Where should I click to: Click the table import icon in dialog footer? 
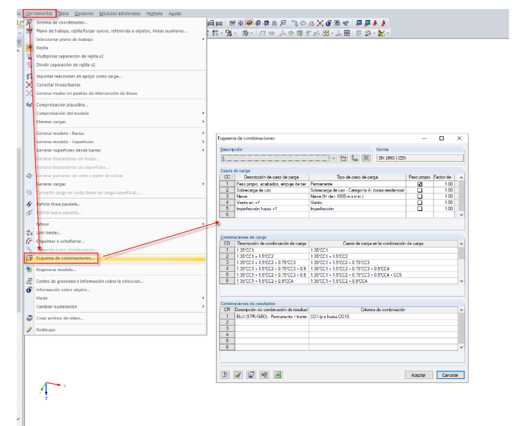pos(264,375)
